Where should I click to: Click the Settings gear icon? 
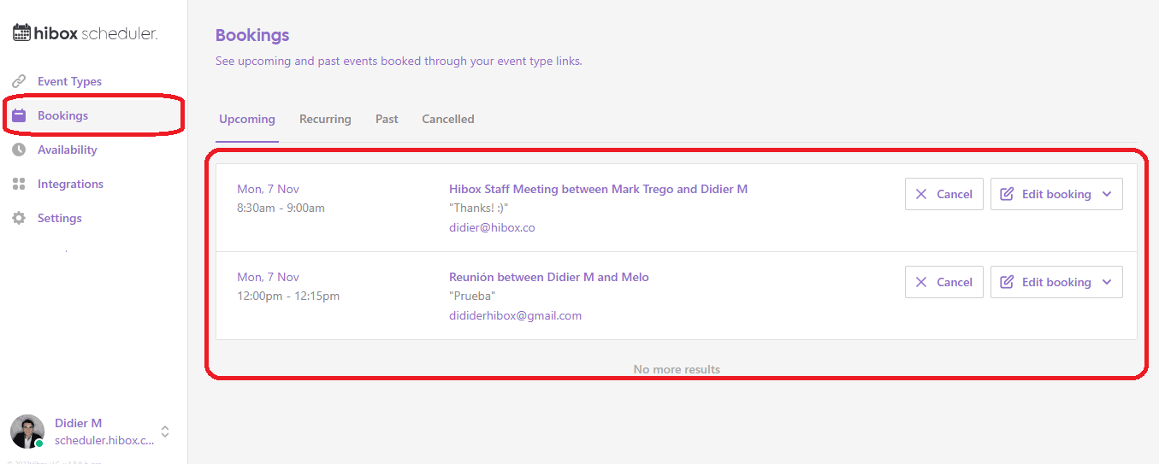(19, 218)
